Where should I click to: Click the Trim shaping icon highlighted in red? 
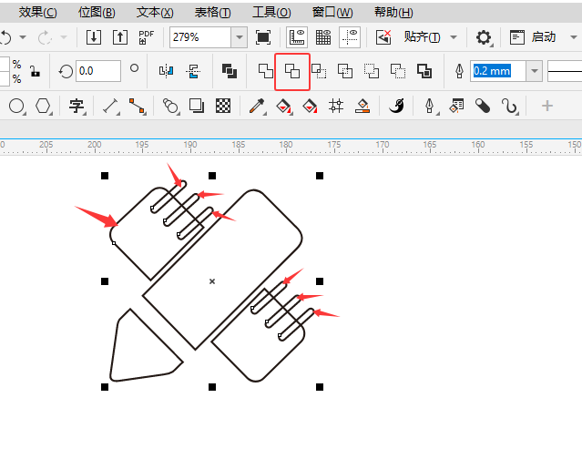pyautogui.click(x=292, y=71)
